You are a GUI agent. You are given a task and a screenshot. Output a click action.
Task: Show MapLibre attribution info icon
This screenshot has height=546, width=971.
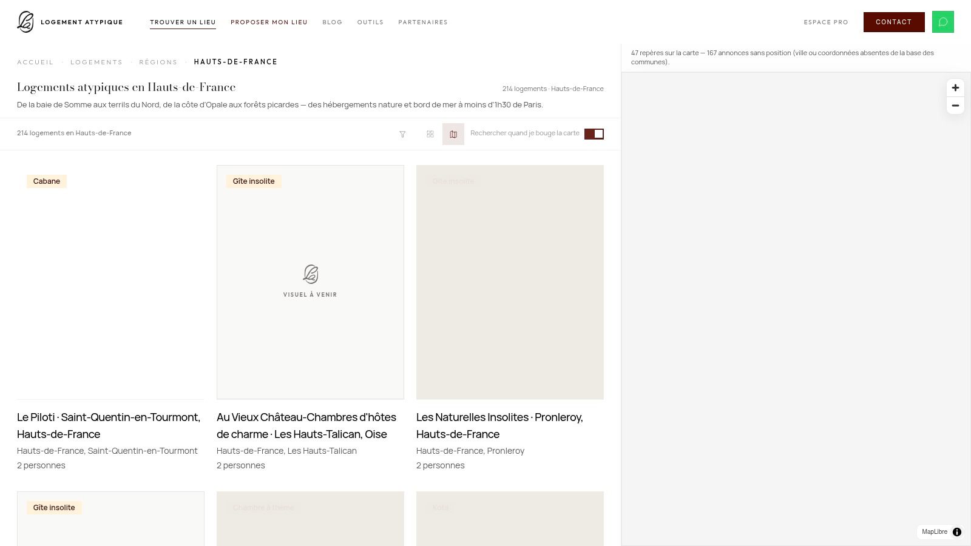pyautogui.click(x=957, y=532)
